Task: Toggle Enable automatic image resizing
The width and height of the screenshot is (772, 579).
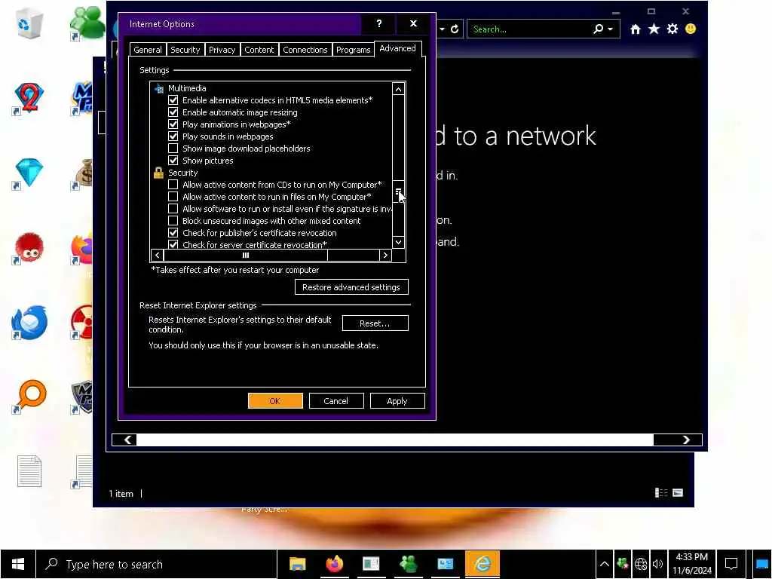Action: click(x=173, y=112)
